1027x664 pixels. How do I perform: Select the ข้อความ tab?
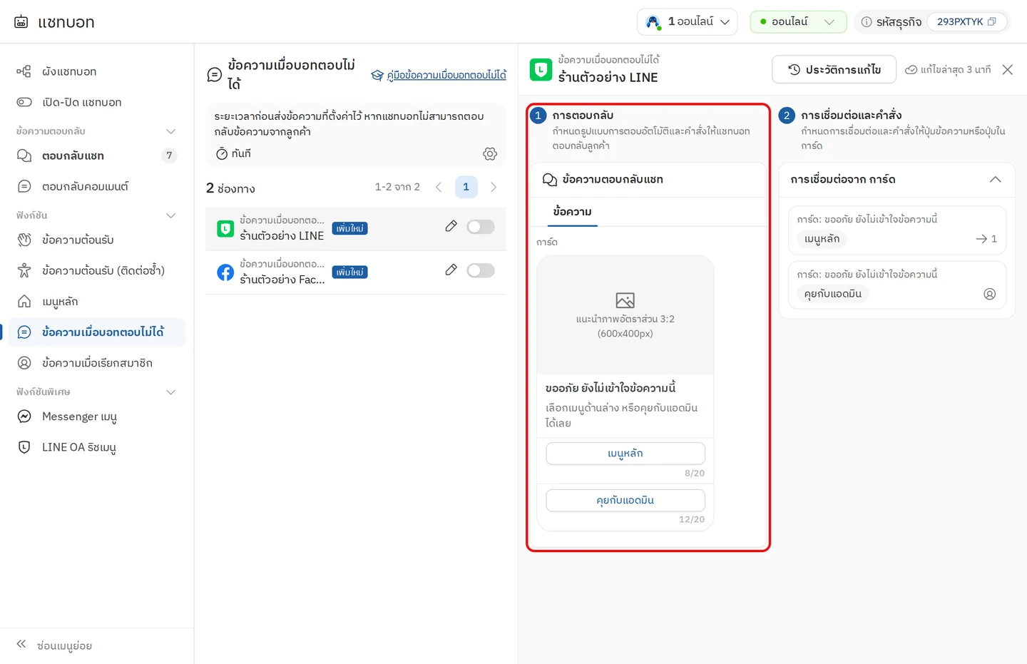(572, 212)
